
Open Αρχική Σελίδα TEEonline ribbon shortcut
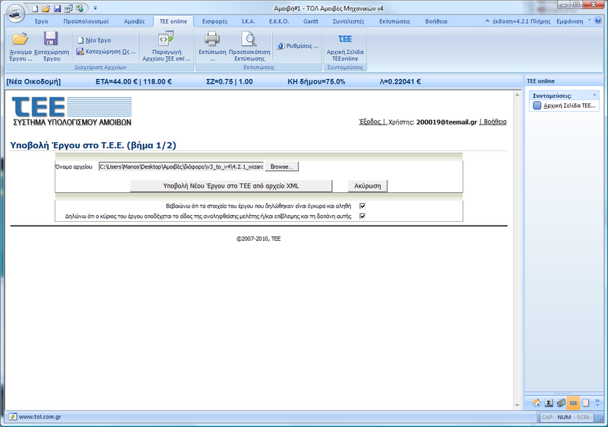tap(344, 40)
